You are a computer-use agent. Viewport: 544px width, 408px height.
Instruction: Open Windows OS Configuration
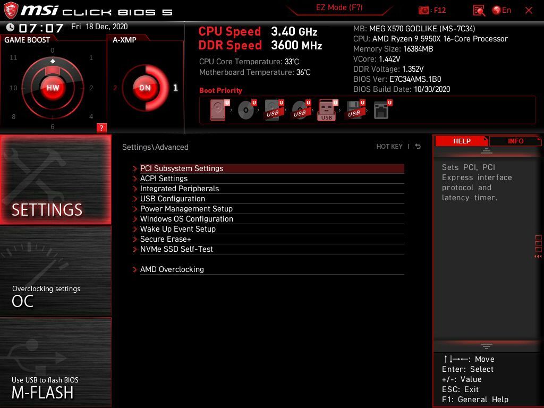click(272, 218)
